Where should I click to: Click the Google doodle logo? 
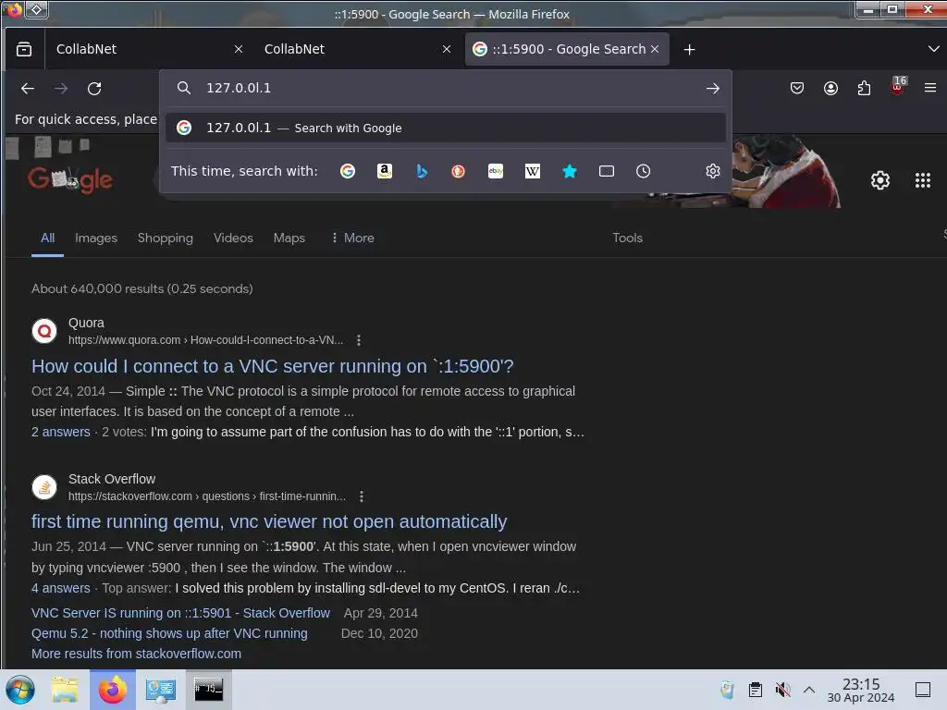click(x=70, y=179)
